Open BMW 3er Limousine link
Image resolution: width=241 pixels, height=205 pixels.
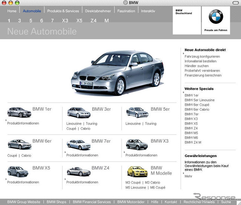coord(74,123)
